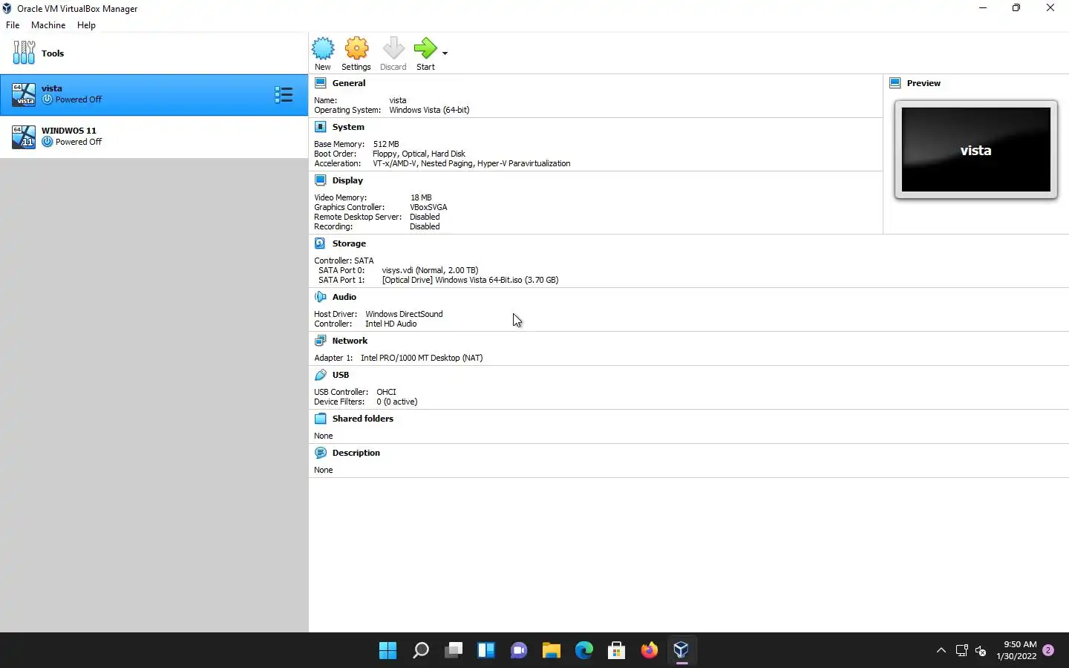Image resolution: width=1069 pixels, height=668 pixels.
Task: Open the Network section header link
Action: pos(350,341)
